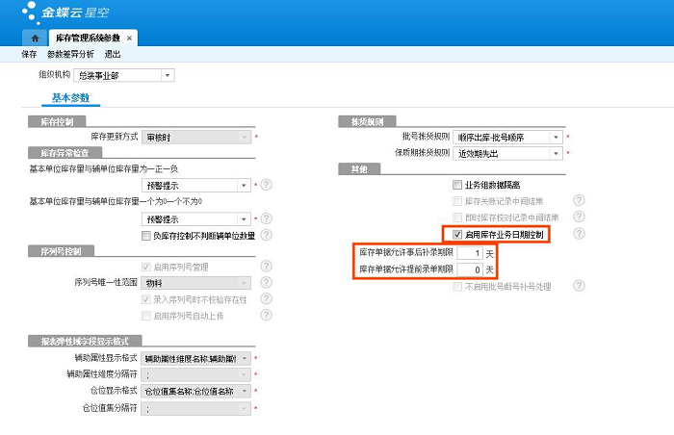674x435 pixels.
Task: Click help icon beside 负库存控制不判断辅单位数量
Action: tap(266, 235)
